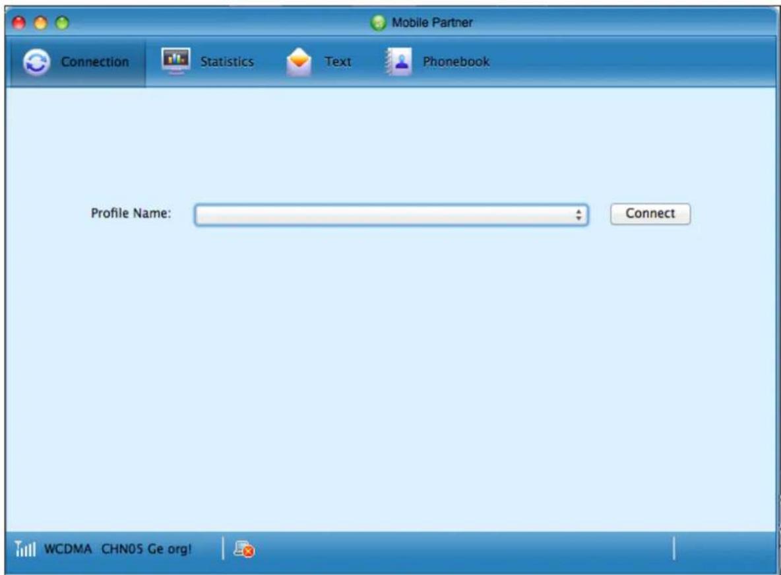
Task: Click the Statistics monitor chart icon
Action: click(x=176, y=61)
